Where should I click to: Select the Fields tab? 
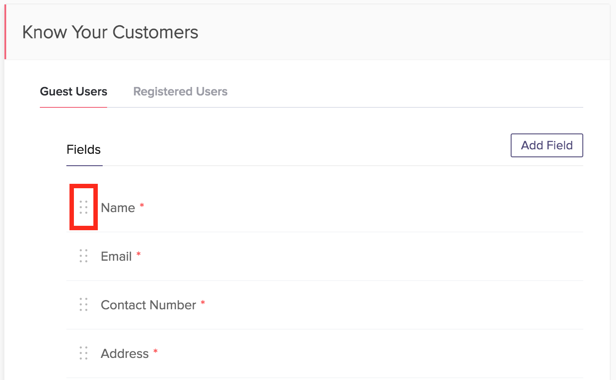point(84,150)
